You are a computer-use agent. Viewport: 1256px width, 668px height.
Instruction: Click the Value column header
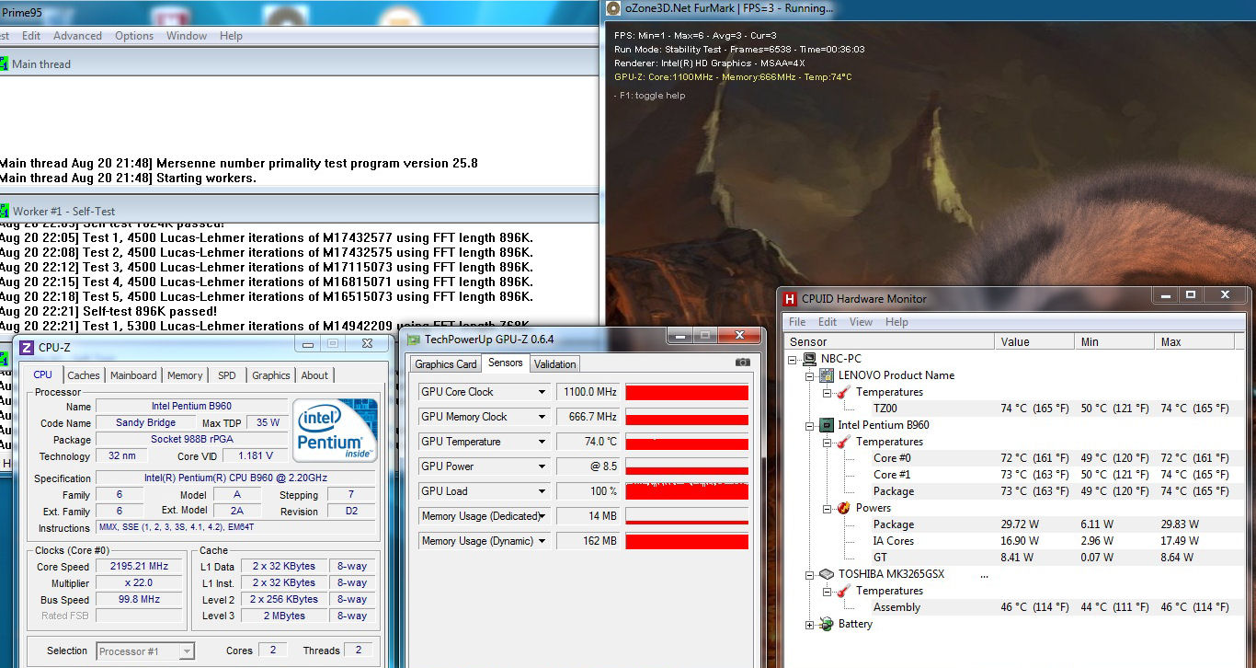1034,341
